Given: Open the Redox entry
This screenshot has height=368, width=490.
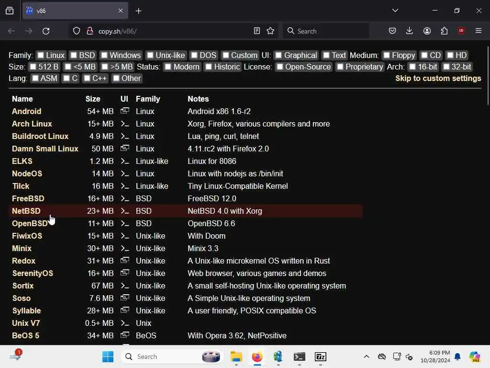Looking at the screenshot, I should point(23,261).
